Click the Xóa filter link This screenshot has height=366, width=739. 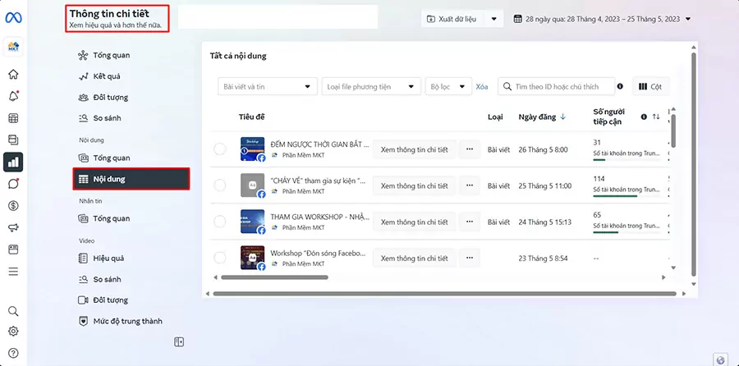pyautogui.click(x=482, y=86)
